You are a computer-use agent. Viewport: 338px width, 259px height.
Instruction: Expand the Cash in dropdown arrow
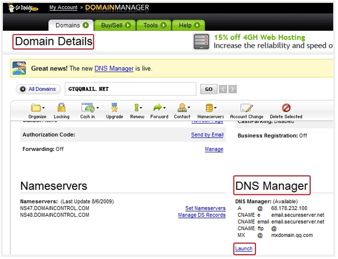[98, 108]
